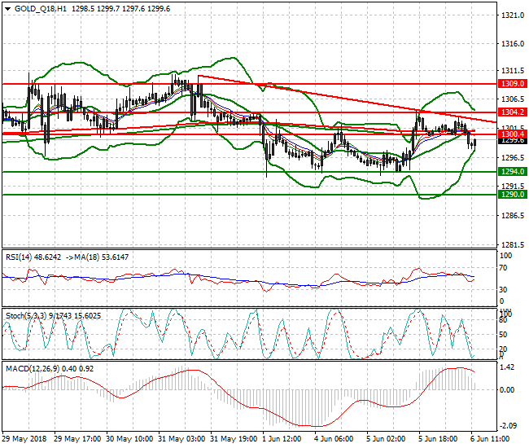The image size is (529, 448).
Task: Click the 31 May 03:00 time label
Action: 181,439
